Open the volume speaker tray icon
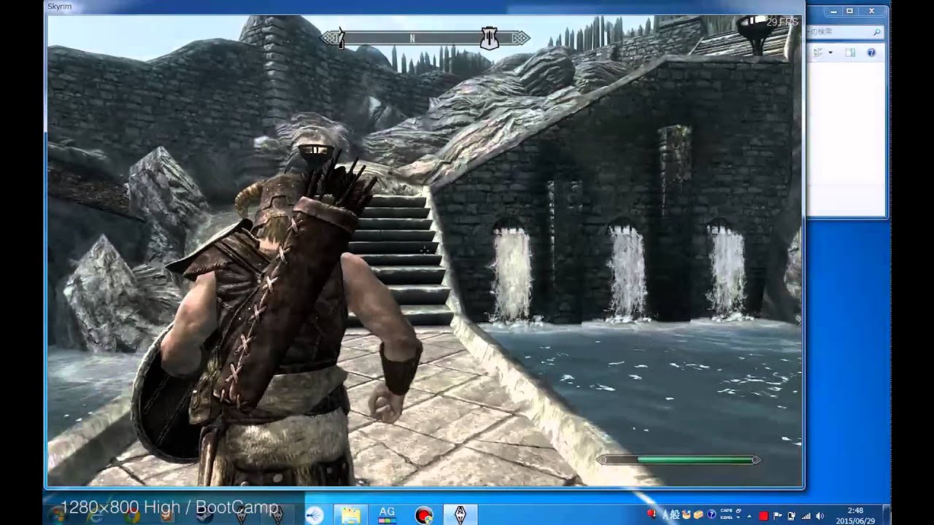The height and width of the screenshot is (525, 934). pos(819,516)
